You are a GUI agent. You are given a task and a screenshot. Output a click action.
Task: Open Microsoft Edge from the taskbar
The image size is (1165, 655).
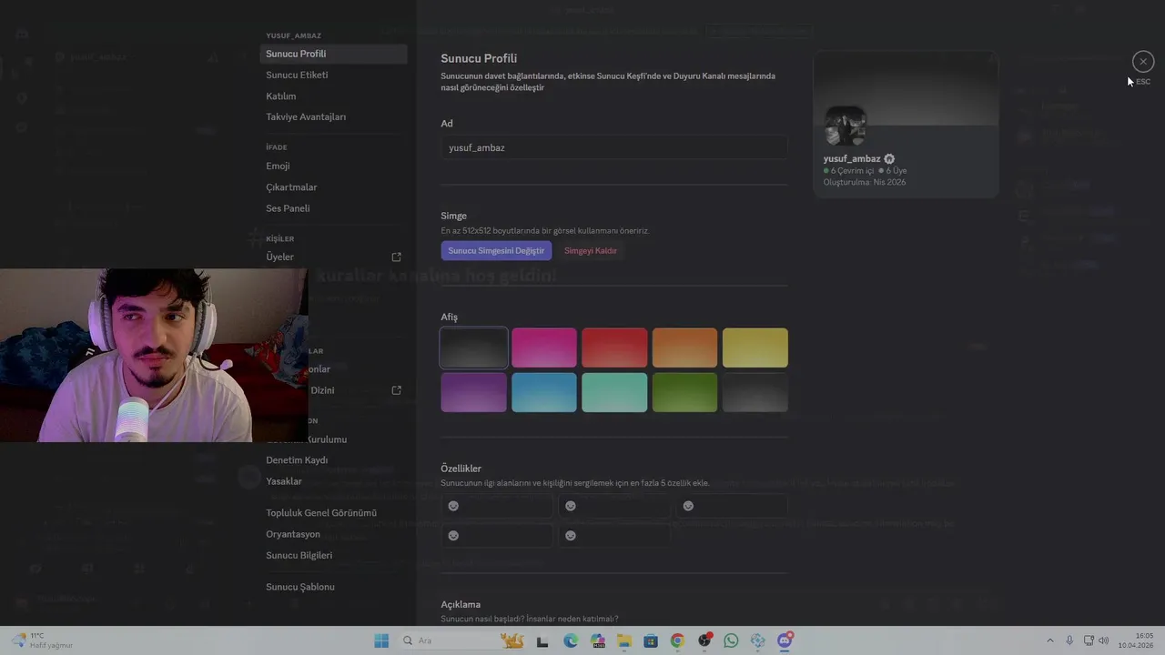pos(571,640)
